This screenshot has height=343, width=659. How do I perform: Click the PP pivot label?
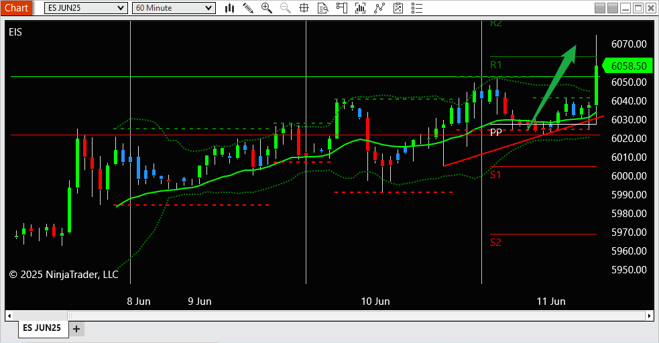coord(496,132)
